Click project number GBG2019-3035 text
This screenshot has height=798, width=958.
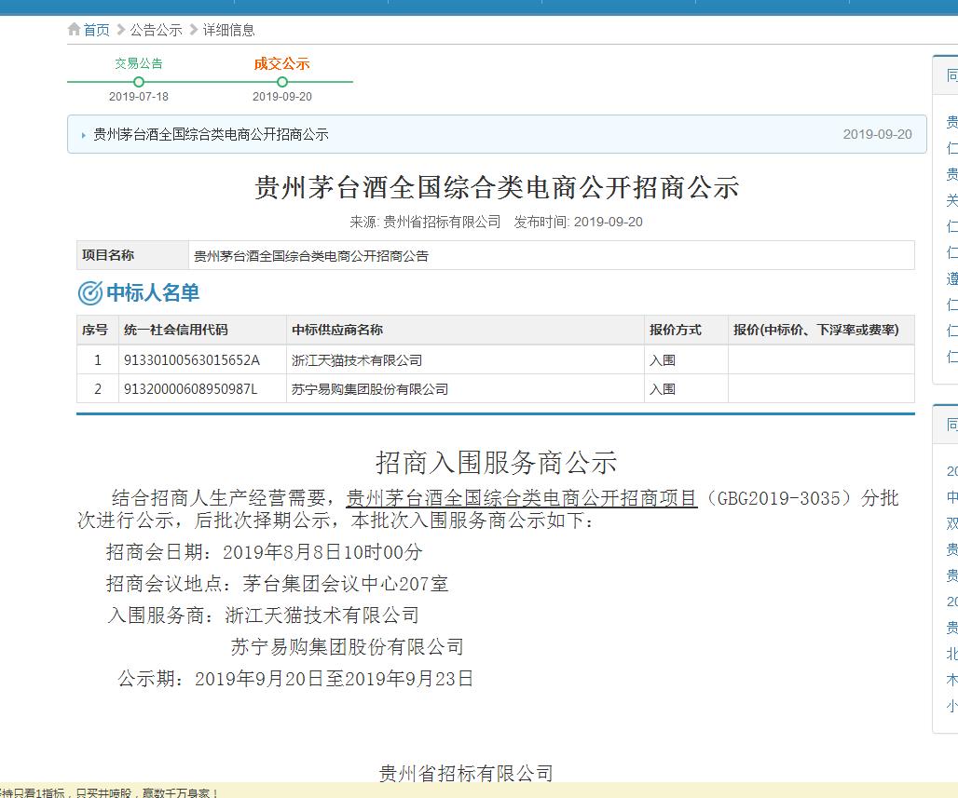click(778, 498)
